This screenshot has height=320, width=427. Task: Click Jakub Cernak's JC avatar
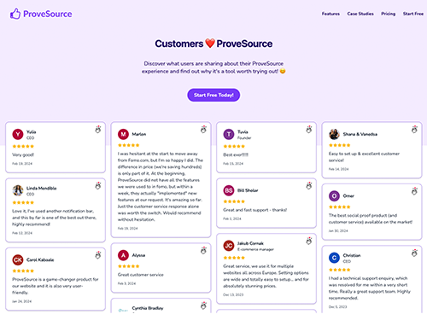tap(229, 246)
